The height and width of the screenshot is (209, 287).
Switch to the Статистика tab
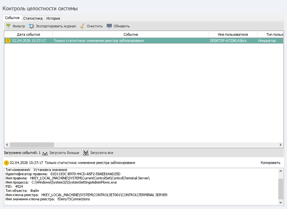tap(33, 18)
